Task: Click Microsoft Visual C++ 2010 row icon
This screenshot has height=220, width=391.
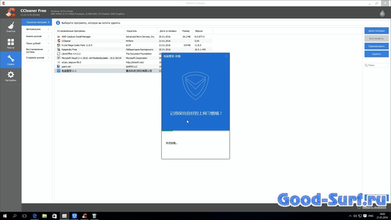Action: pos(59,58)
